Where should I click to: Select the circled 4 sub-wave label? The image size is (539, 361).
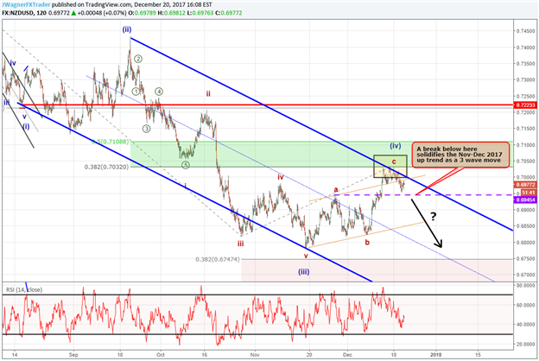[158, 92]
